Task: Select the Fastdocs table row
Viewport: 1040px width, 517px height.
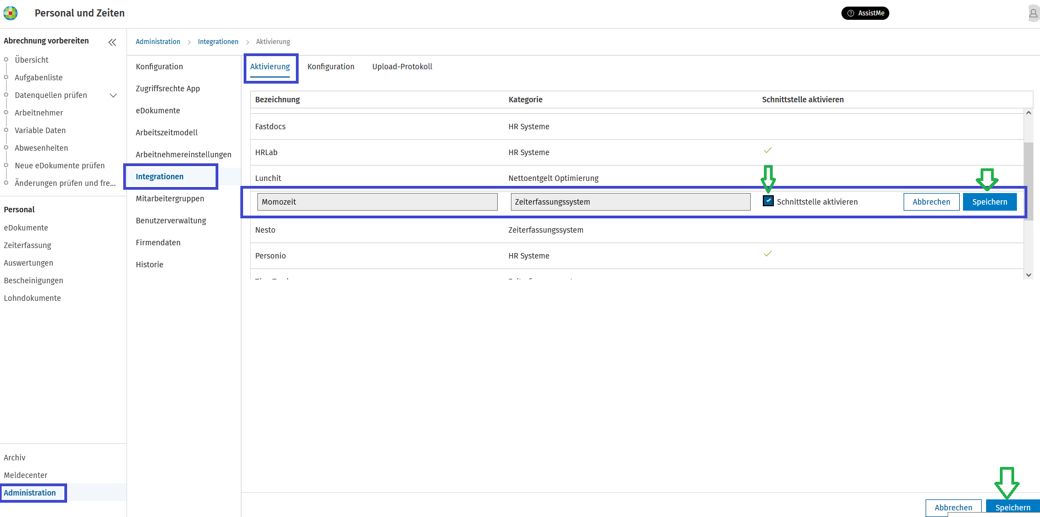Action: pyautogui.click(x=637, y=127)
